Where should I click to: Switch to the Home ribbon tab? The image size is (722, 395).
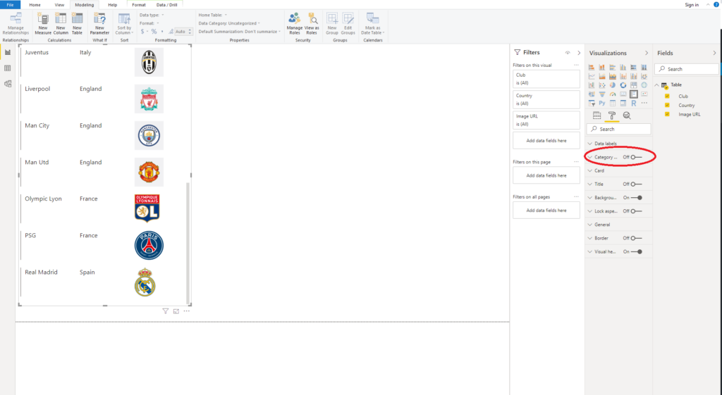pos(35,5)
